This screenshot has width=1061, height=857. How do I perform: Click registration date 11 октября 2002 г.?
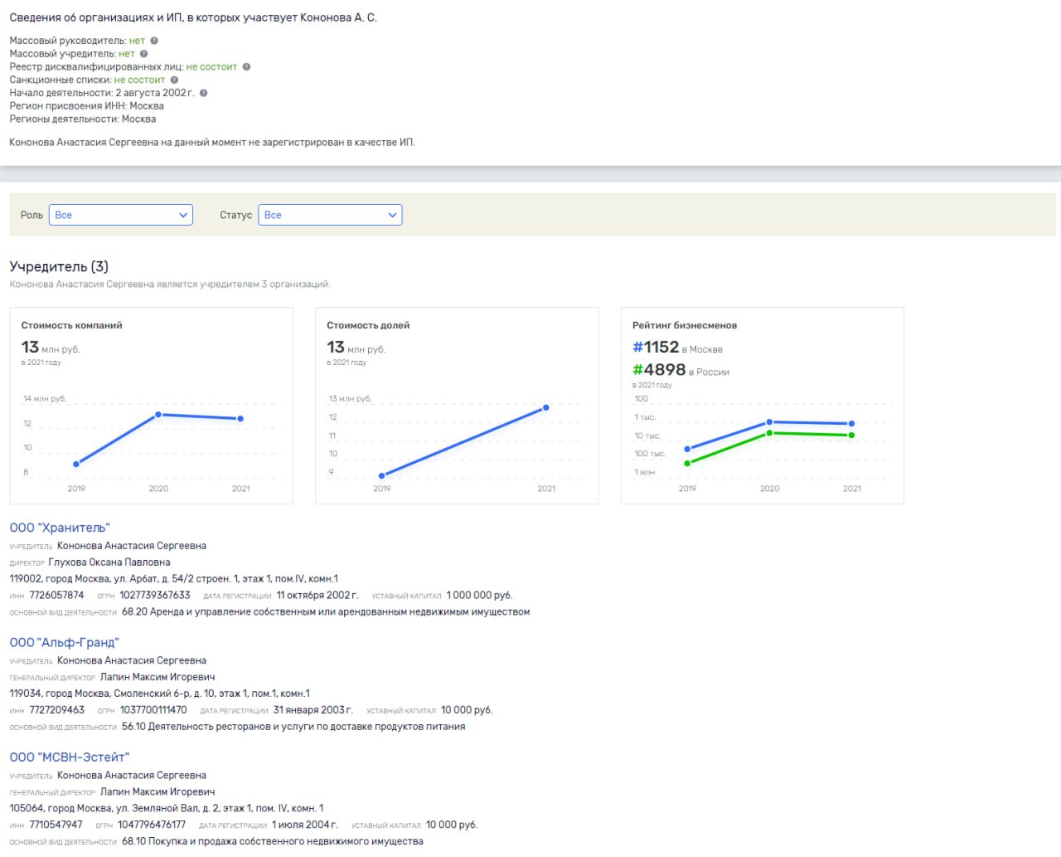tap(317, 595)
